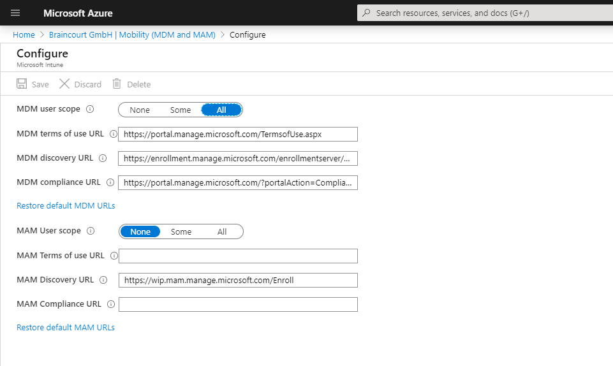
Task: Go to Home breadcrumb
Action: [x=24, y=35]
